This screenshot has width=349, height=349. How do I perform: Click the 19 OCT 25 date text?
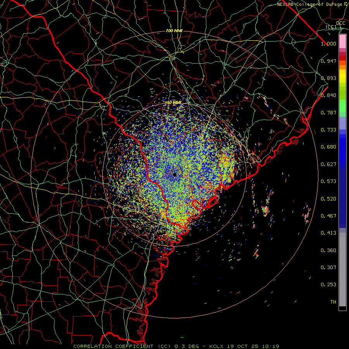pyautogui.click(x=242, y=346)
